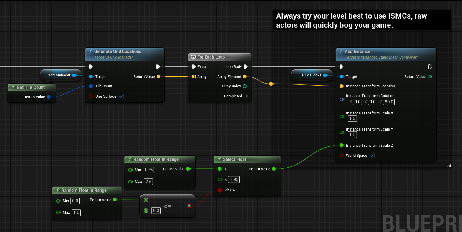
Task: Click the Array Element yellow output pin
Action: coord(244,77)
